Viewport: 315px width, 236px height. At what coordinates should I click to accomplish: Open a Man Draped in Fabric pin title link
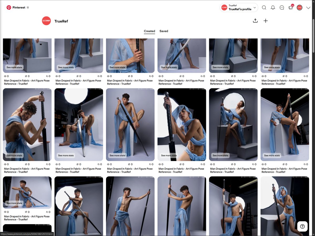pos(26,82)
